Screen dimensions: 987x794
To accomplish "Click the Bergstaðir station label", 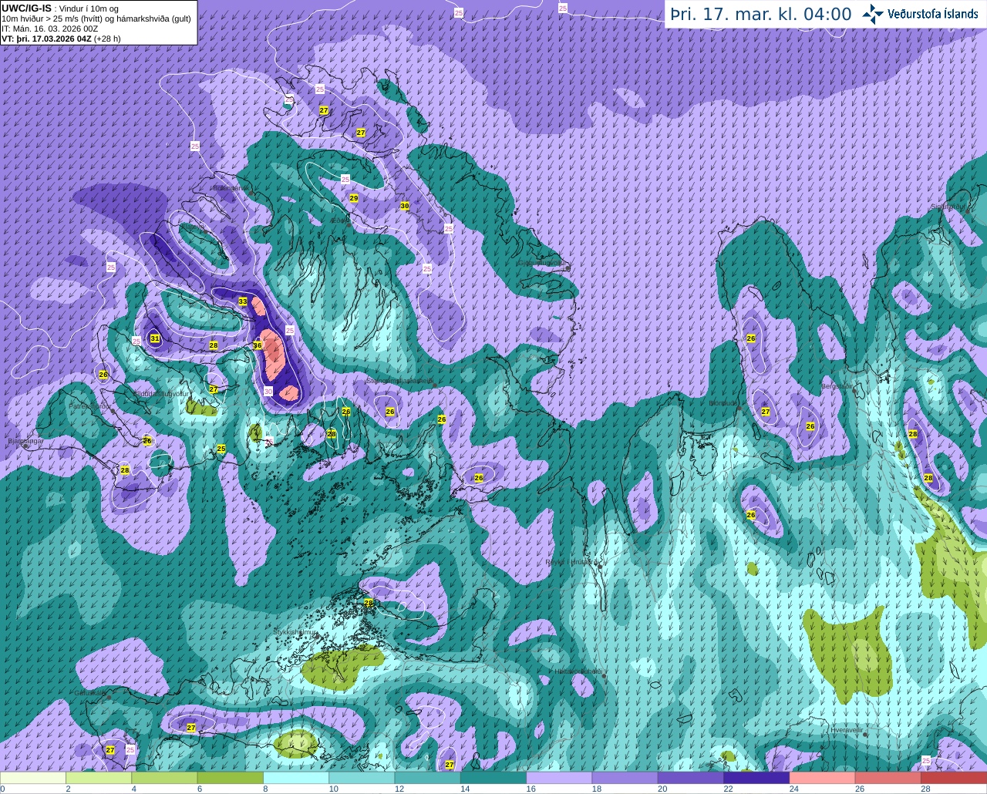I will click(837, 386).
